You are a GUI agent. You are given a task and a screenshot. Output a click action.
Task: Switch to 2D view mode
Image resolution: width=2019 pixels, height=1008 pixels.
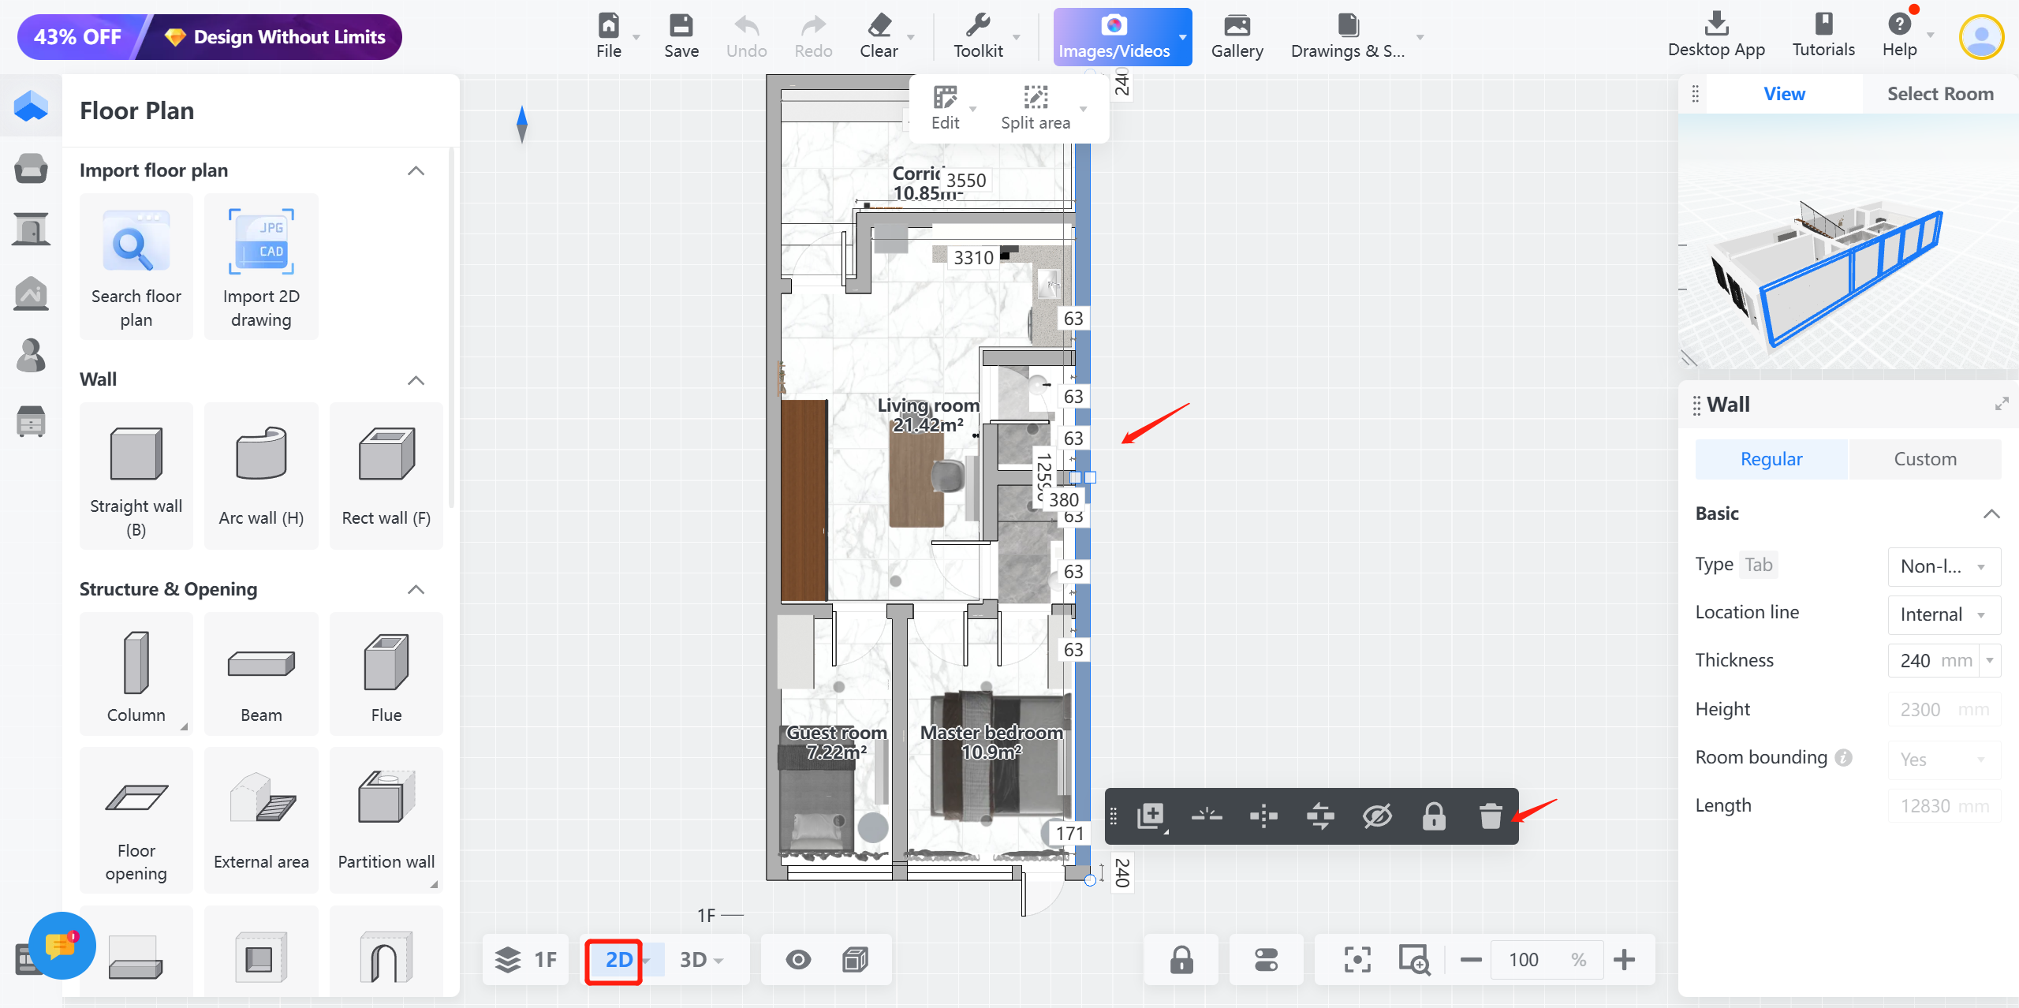(618, 960)
